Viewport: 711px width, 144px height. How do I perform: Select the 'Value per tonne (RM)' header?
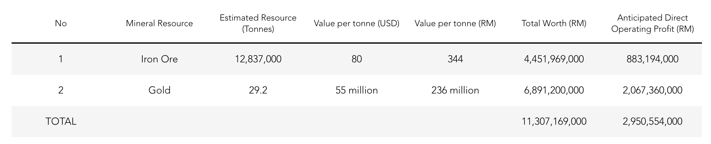[455, 23]
